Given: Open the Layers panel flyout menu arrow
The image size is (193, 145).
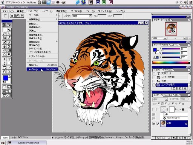Looking at the screenshot, I should (189, 95).
